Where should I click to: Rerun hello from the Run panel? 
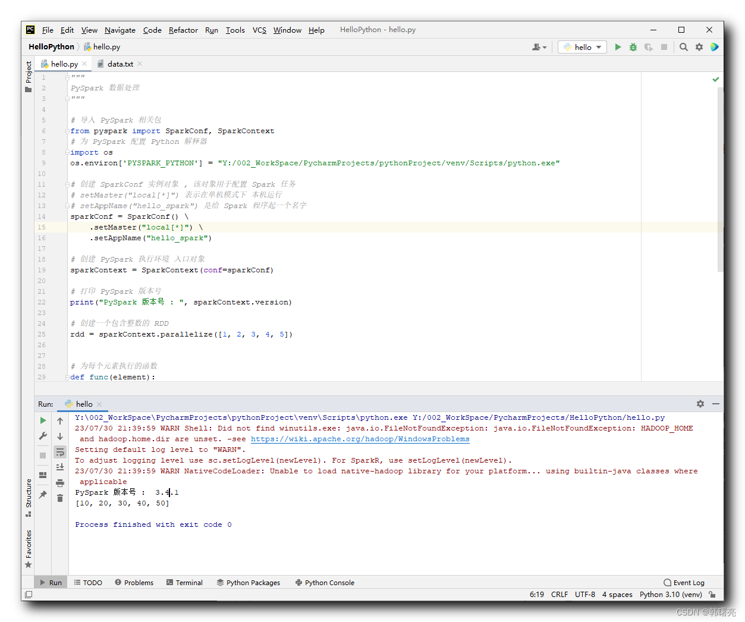pyautogui.click(x=43, y=420)
